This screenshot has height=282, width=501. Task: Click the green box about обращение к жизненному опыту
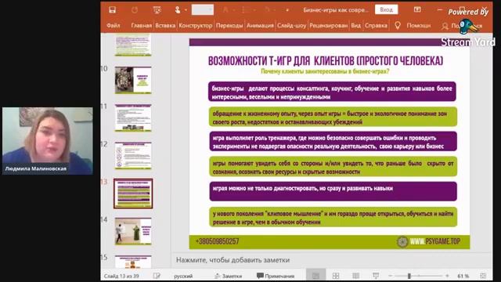tap(333, 117)
